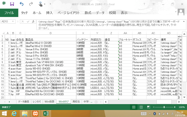Open Ribbon Display Options icon
The image size is (187, 117).
[154, 4]
